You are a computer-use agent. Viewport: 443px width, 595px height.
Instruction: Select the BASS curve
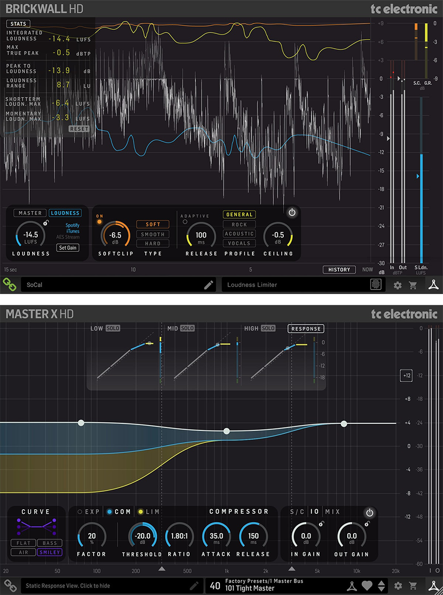pos(50,543)
